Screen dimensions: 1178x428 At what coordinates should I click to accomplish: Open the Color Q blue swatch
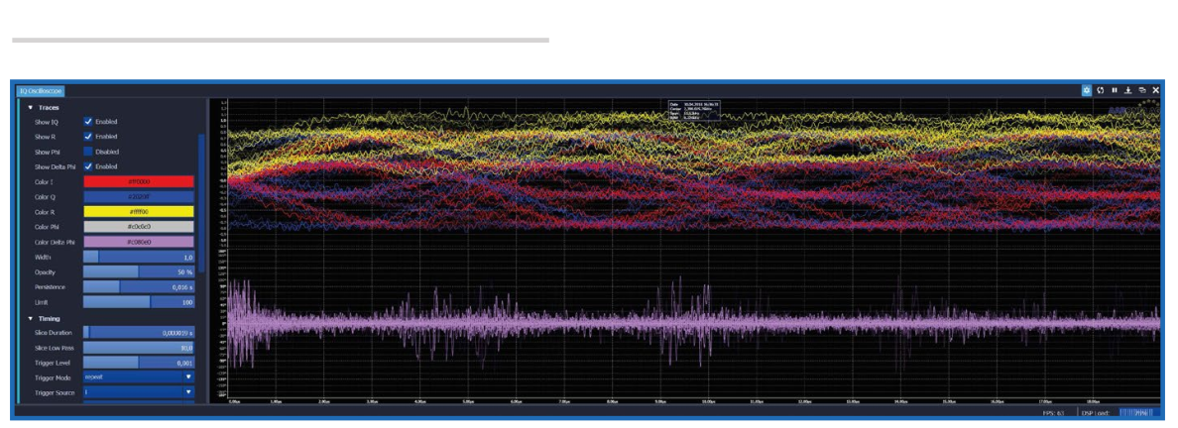click(x=138, y=197)
